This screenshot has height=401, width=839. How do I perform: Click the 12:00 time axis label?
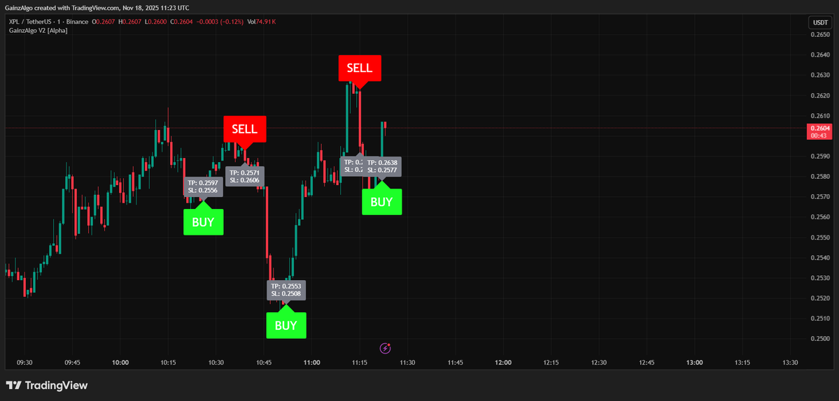pos(503,363)
